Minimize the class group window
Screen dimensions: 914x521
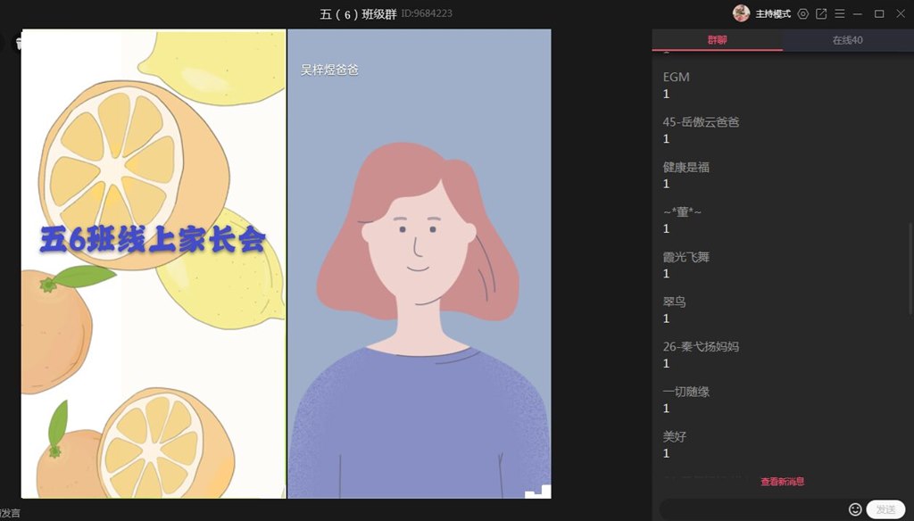tap(858, 13)
